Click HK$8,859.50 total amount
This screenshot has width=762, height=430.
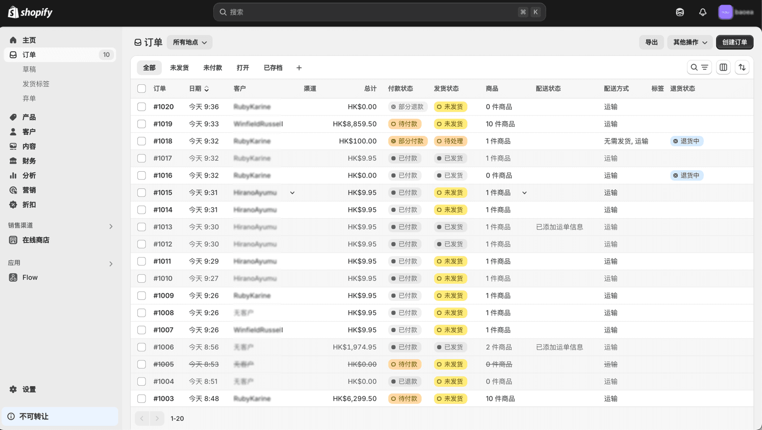355,124
